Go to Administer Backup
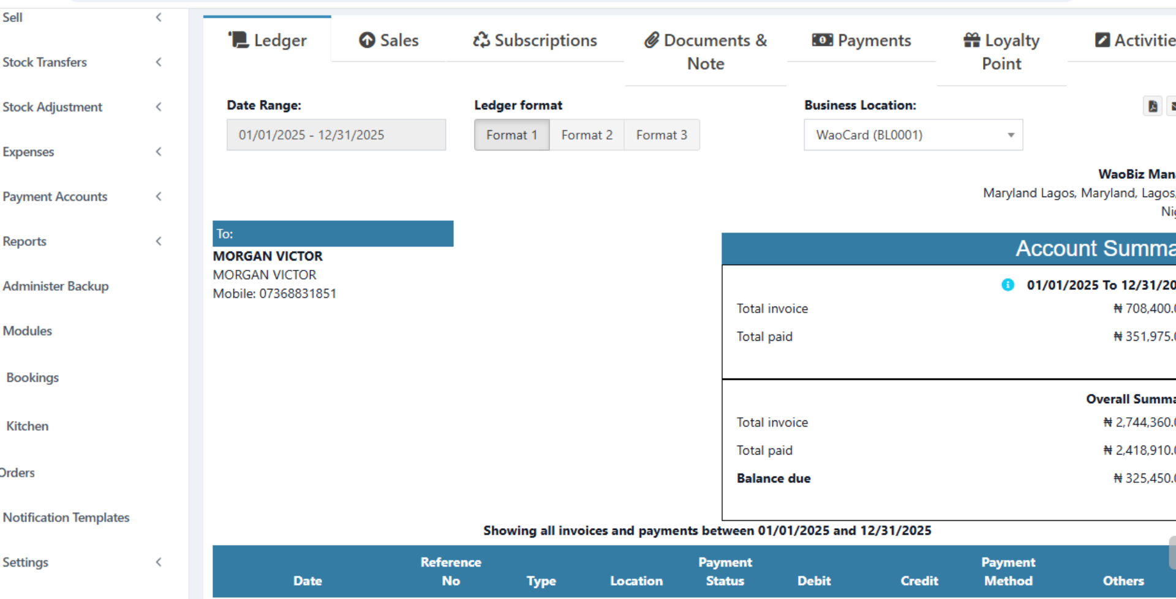Image resolution: width=1176 pixels, height=599 pixels. coord(56,286)
